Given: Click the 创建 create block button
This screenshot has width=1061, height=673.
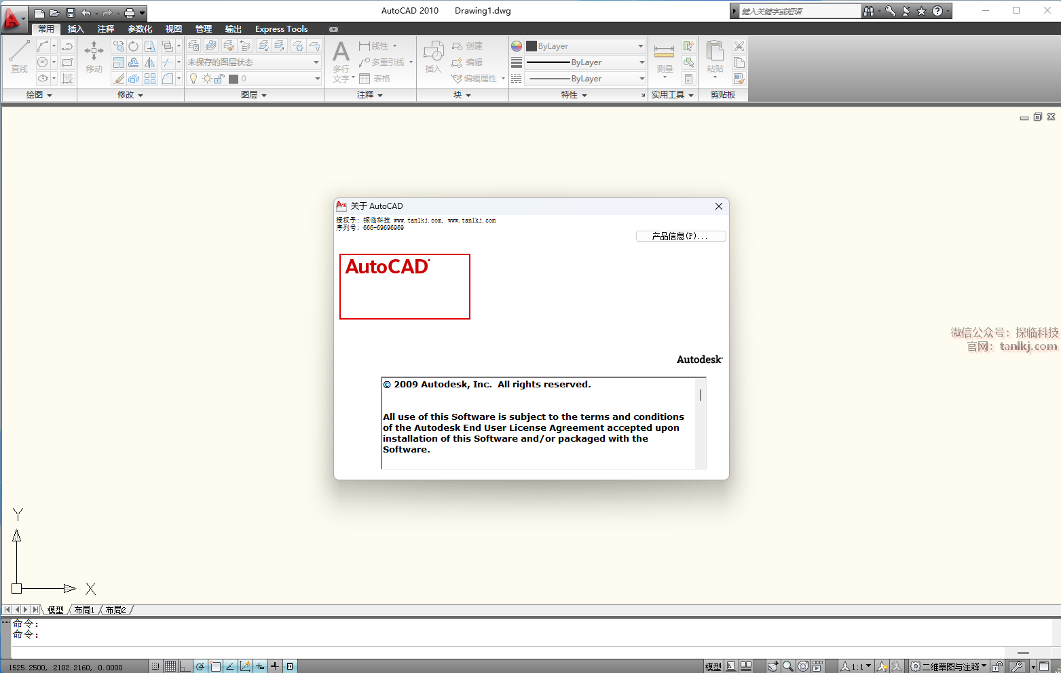Looking at the screenshot, I should tap(468, 46).
